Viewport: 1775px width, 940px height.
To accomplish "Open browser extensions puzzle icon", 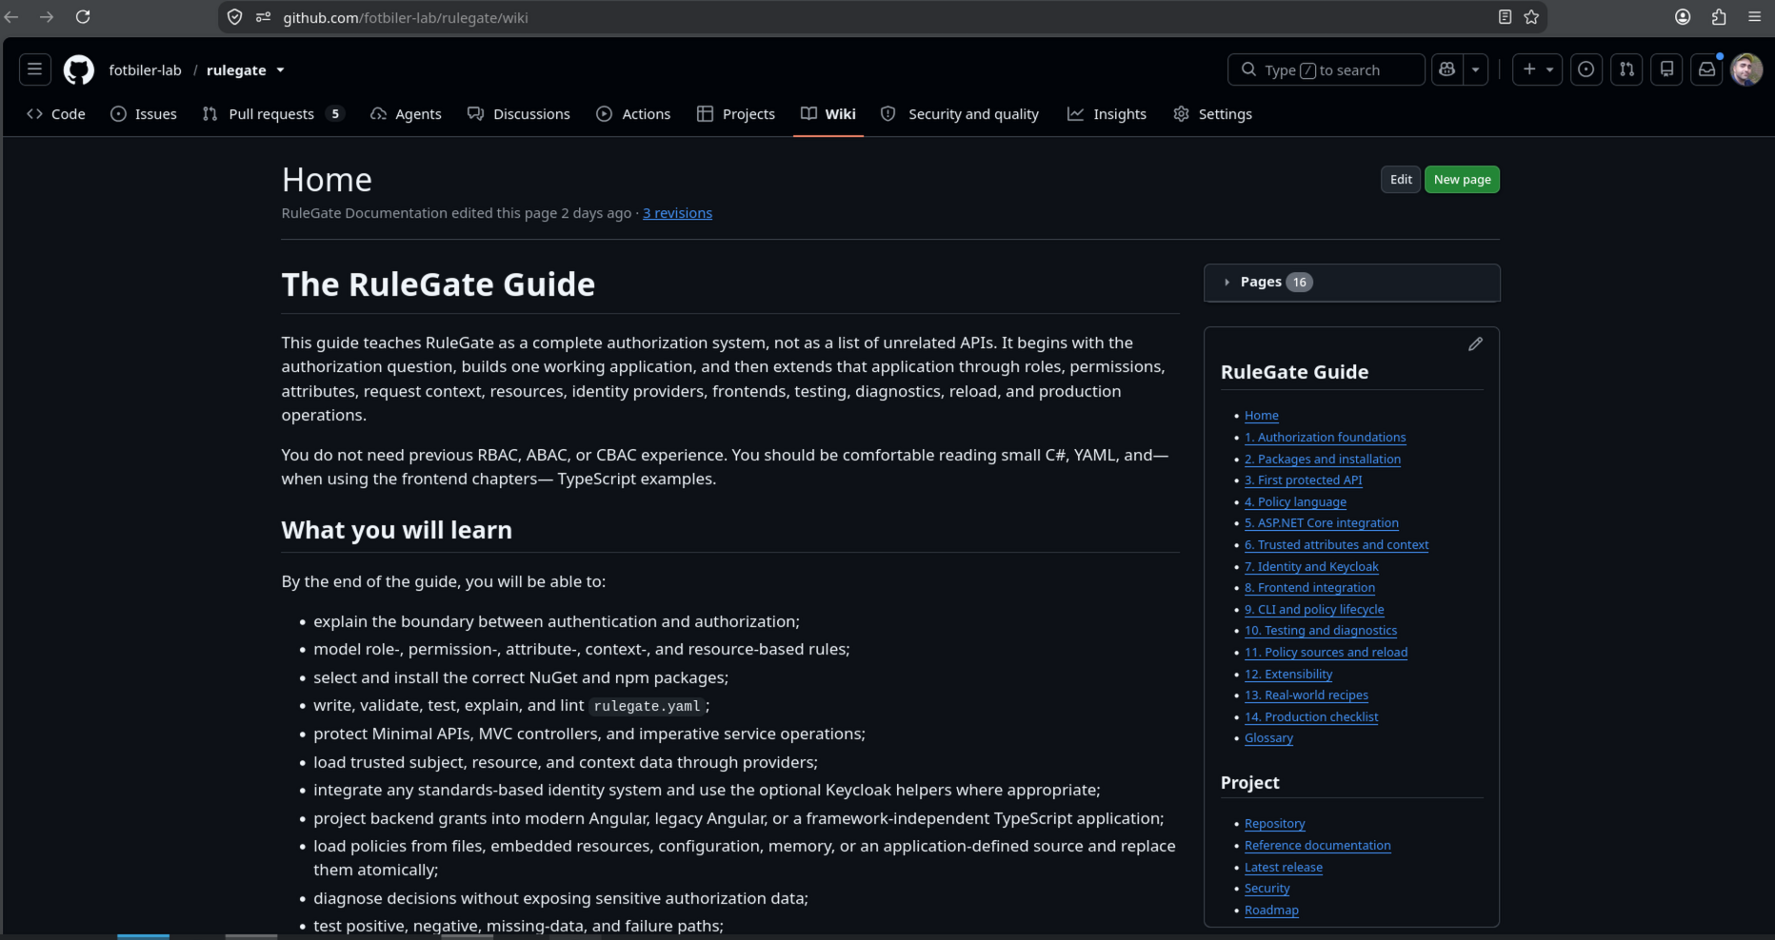I will click(1719, 17).
